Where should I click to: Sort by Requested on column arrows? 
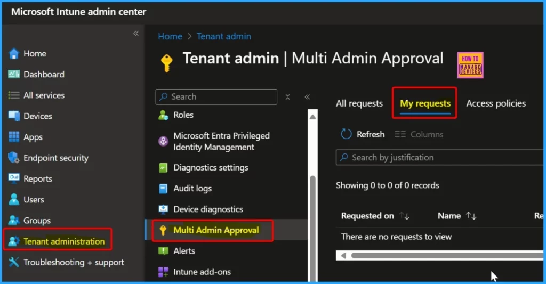(404, 216)
